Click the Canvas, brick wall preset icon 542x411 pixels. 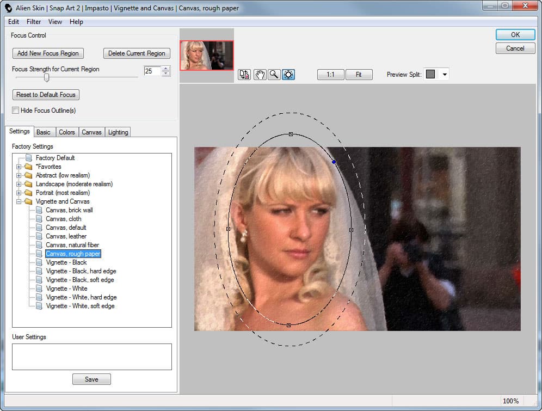(39, 210)
